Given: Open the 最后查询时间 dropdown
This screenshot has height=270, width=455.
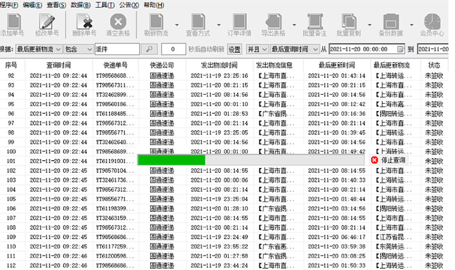Looking at the screenshot, I should pyautogui.click(x=294, y=49).
